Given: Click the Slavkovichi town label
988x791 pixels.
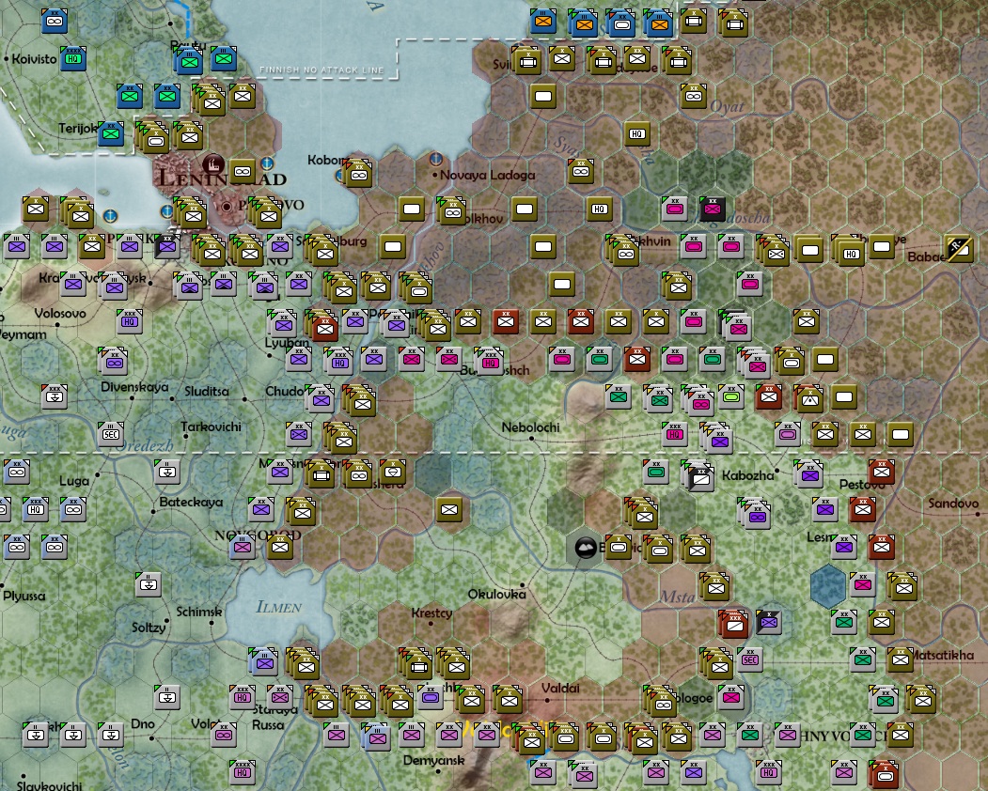Looking at the screenshot, I should [49, 786].
